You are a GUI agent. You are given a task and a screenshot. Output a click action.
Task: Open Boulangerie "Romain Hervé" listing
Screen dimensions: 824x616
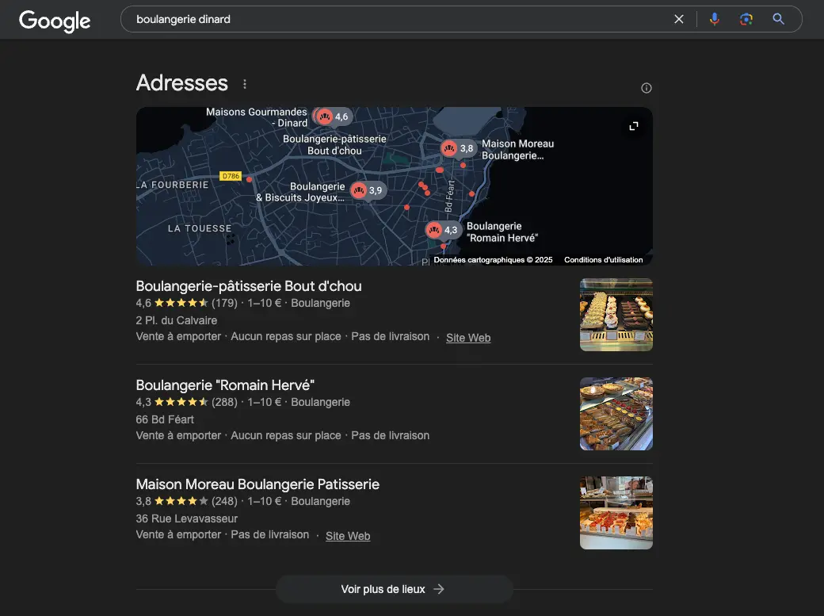point(225,385)
